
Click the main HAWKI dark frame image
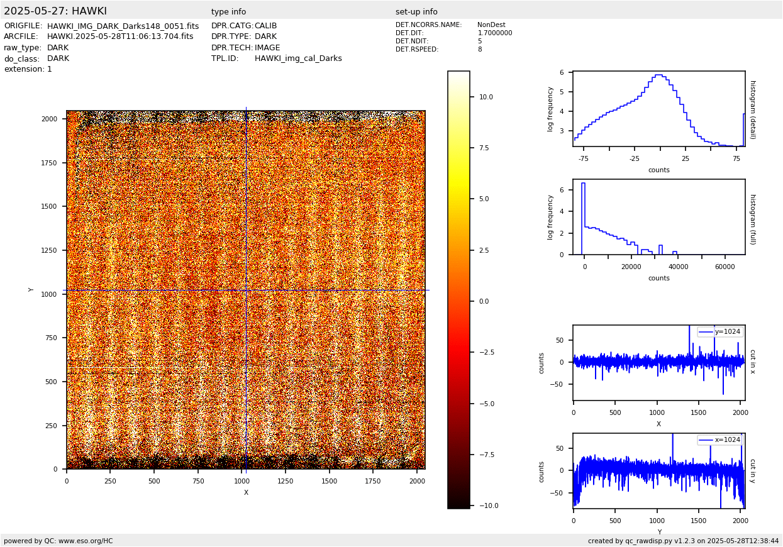245,290
